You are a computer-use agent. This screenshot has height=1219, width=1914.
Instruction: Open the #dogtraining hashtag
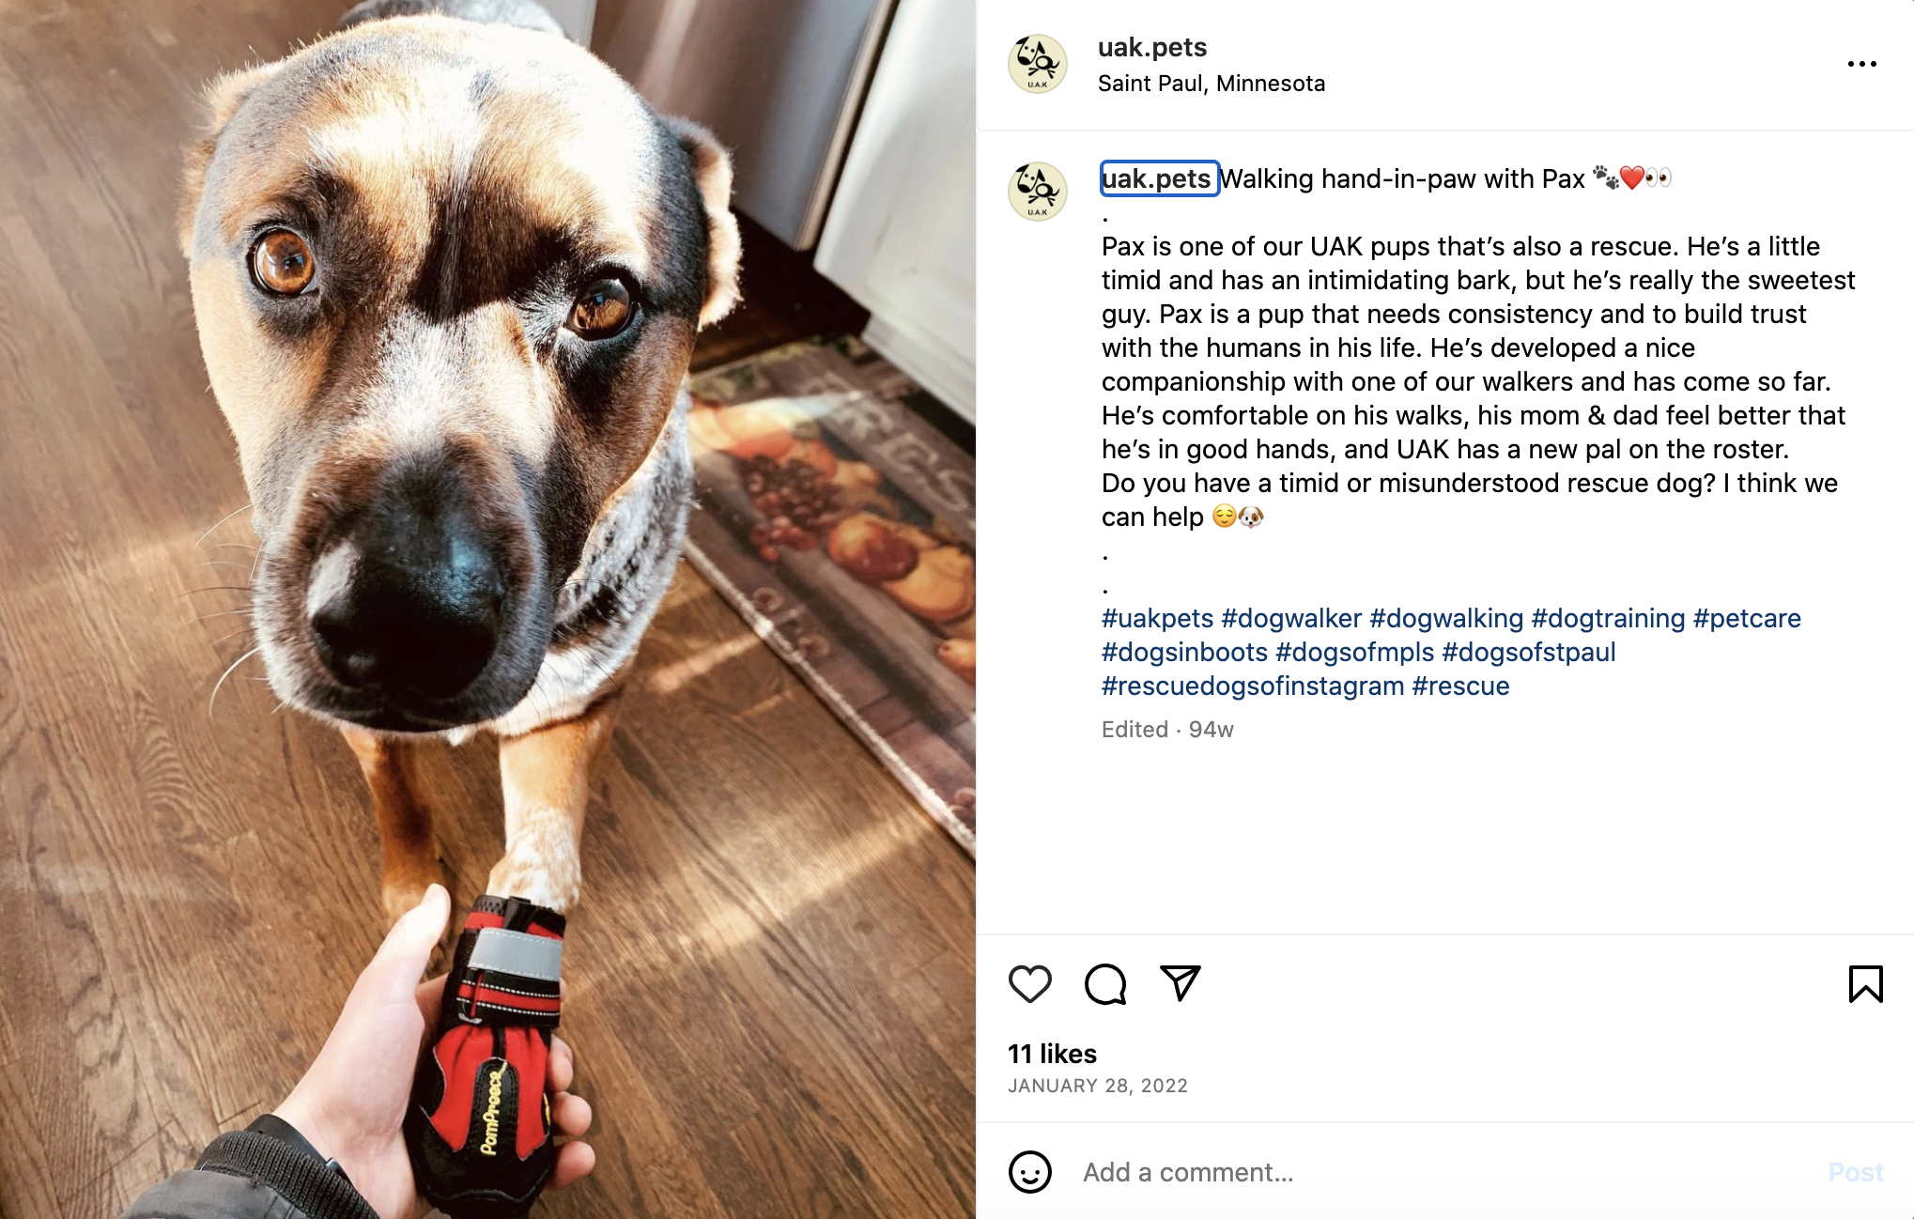tap(1608, 619)
